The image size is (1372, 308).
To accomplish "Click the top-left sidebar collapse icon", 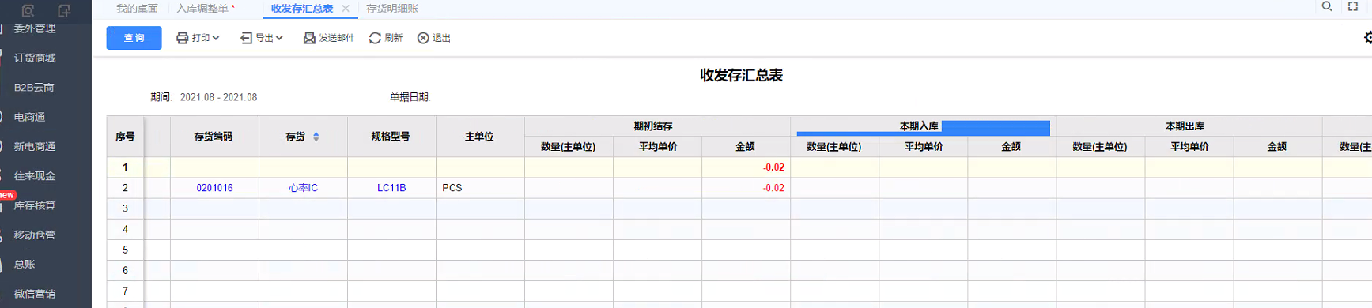I will 28,10.
